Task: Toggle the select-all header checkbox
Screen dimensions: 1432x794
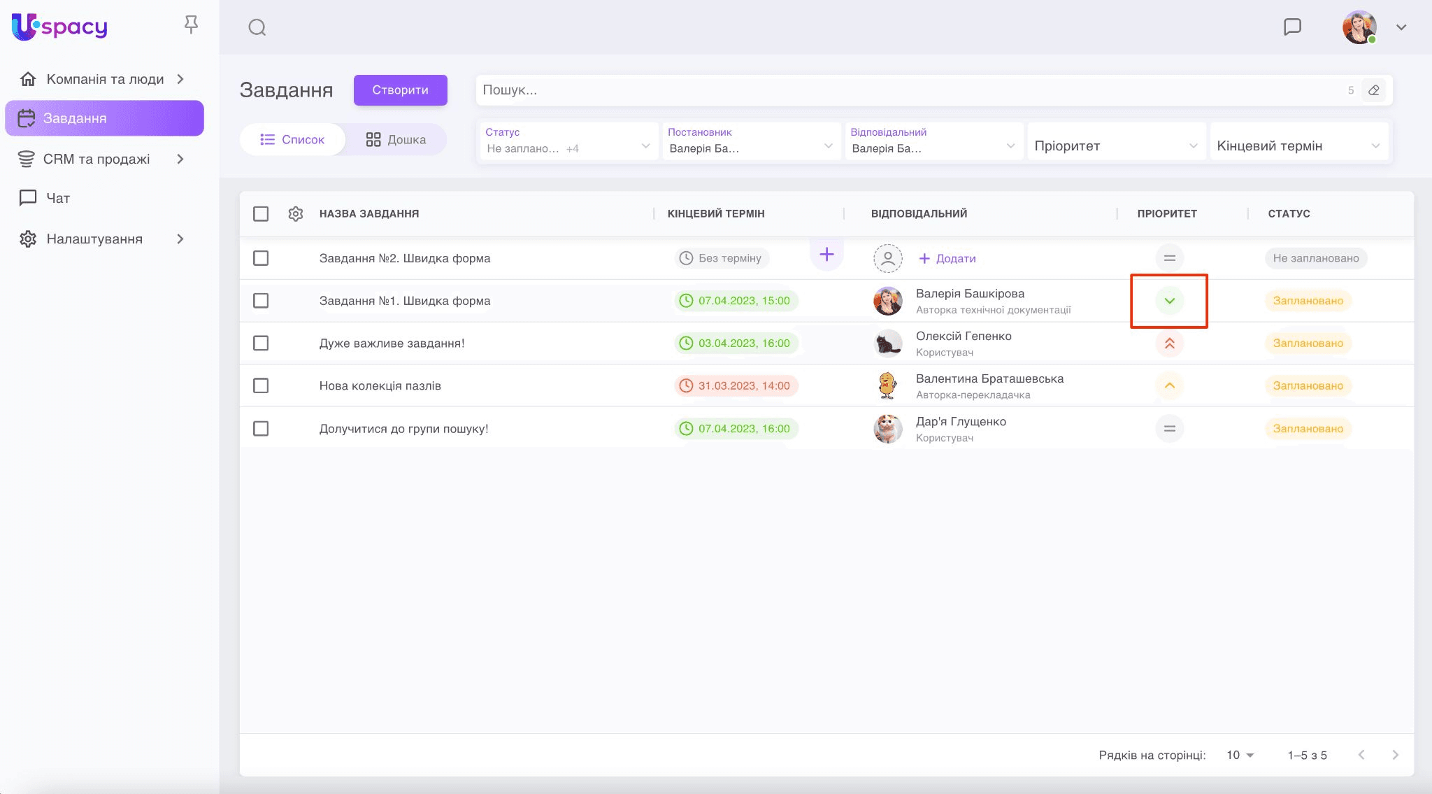Action: click(x=261, y=213)
